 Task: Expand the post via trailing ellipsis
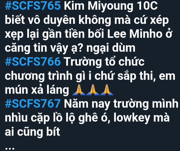tap(10, 149)
